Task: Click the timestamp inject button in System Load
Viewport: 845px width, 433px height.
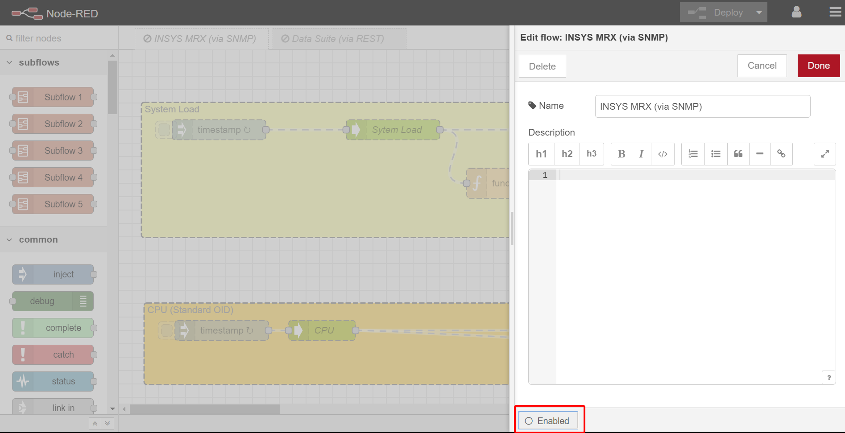Action: point(164,130)
